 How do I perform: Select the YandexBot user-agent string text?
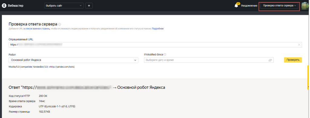click(41, 67)
